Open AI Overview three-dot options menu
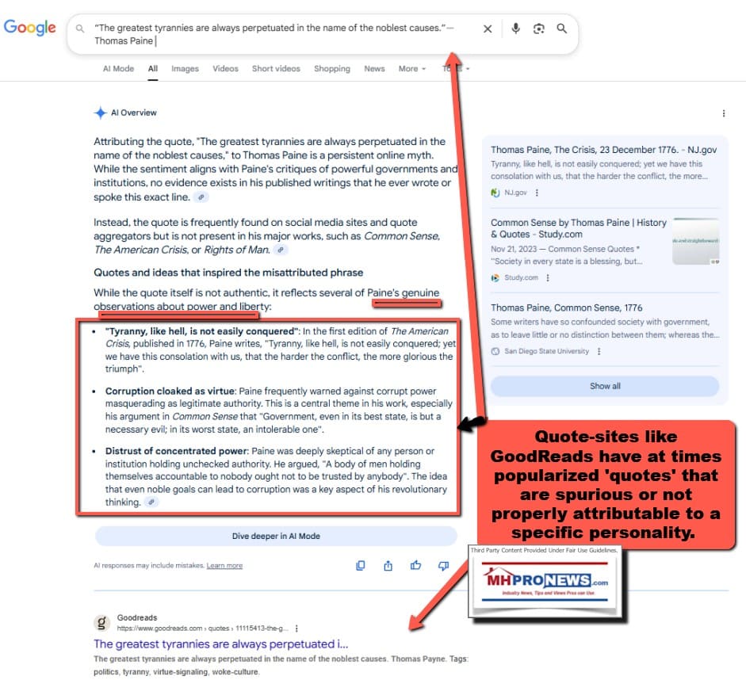Screen dimensions: 746x680 (724, 113)
